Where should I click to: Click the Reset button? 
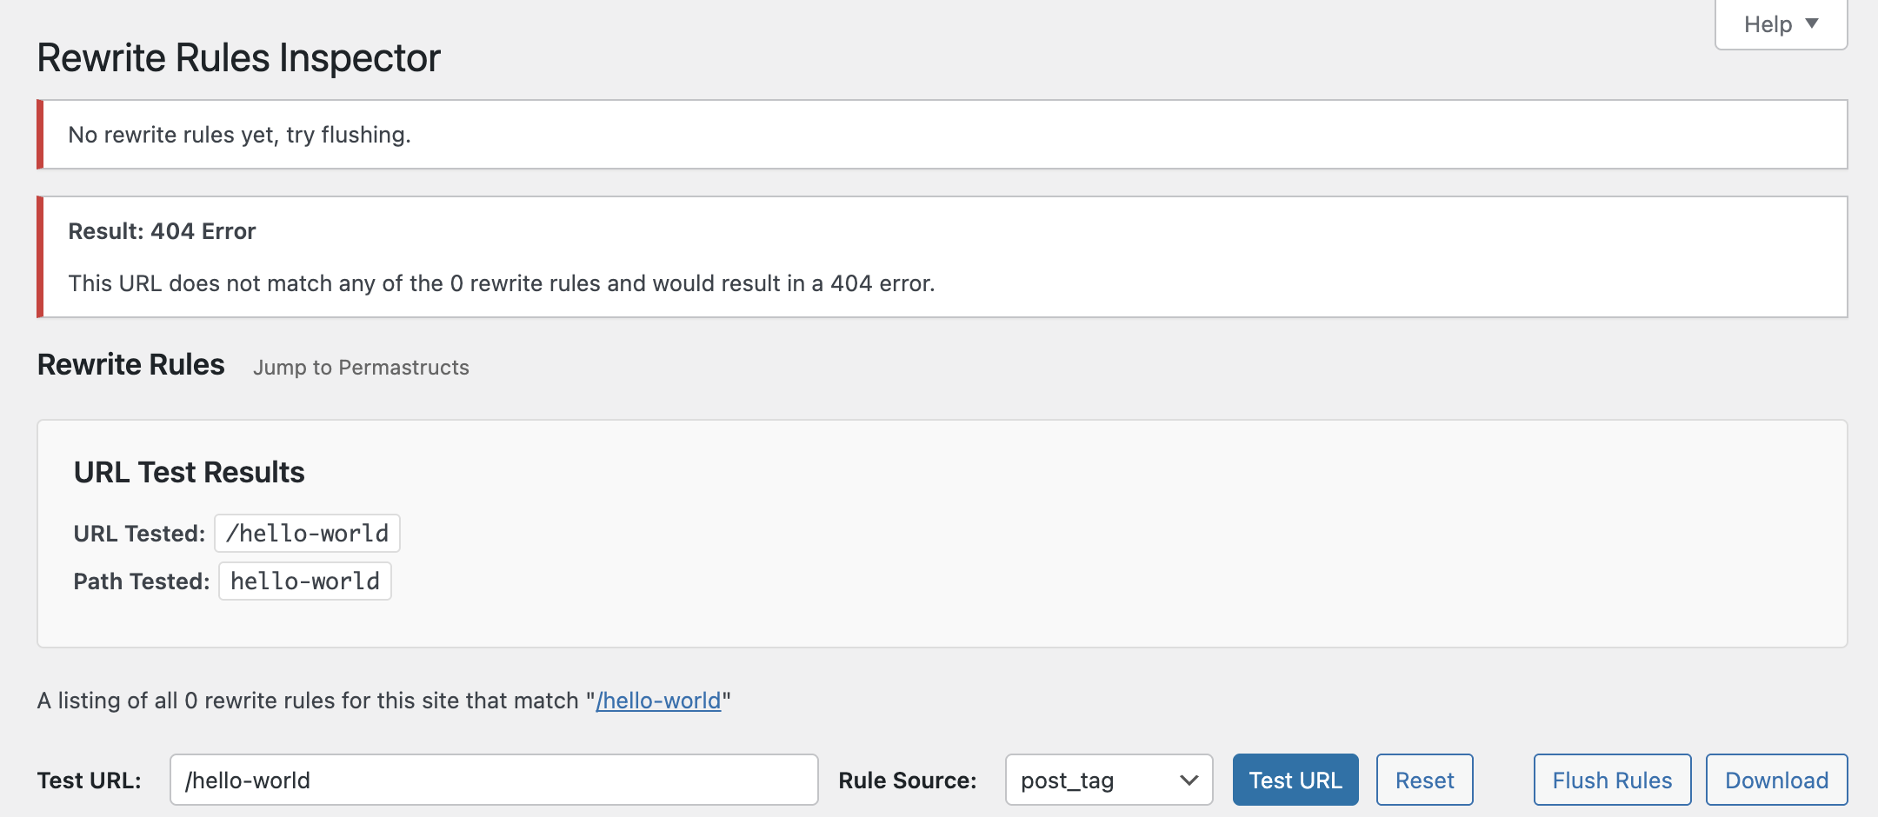pyautogui.click(x=1424, y=780)
